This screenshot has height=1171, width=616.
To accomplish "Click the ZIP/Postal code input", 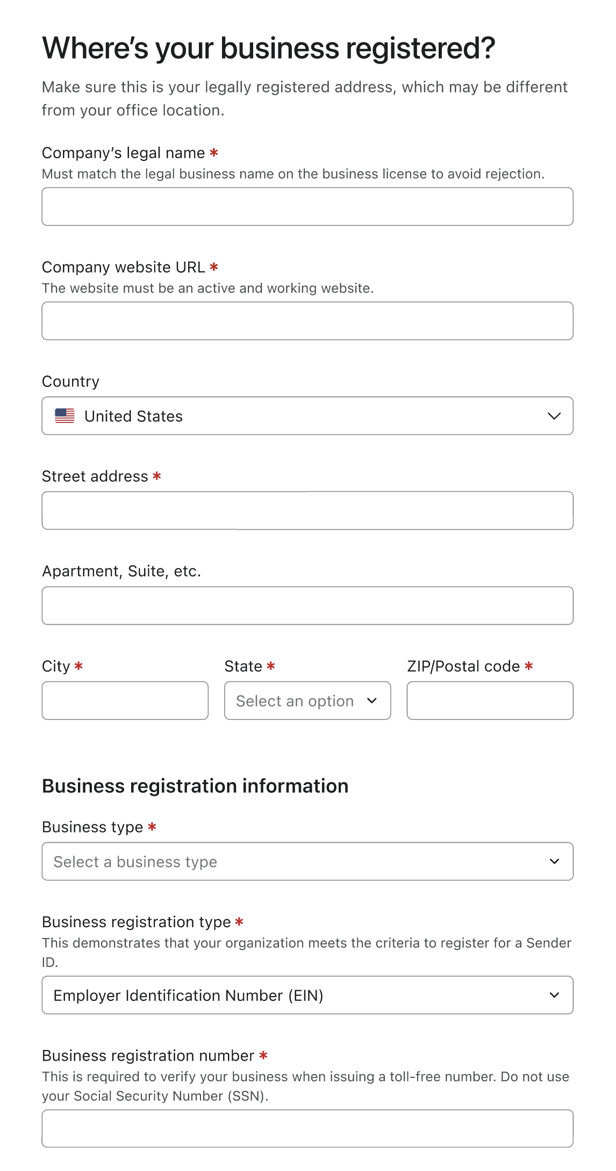I will (x=490, y=701).
